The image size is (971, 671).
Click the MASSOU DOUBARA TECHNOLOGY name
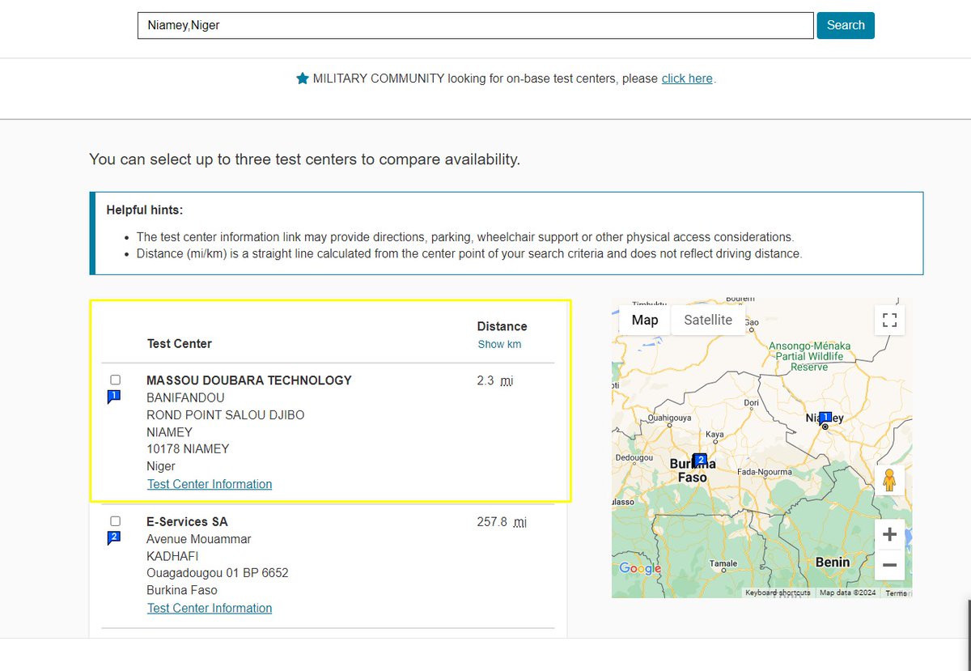[x=249, y=380]
